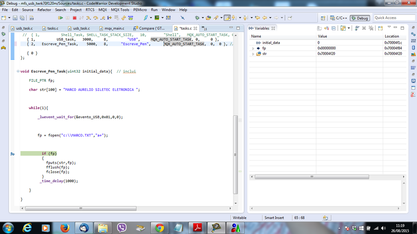The width and height of the screenshot is (417, 234).
Task: Open the Run menu
Action: 154,10
